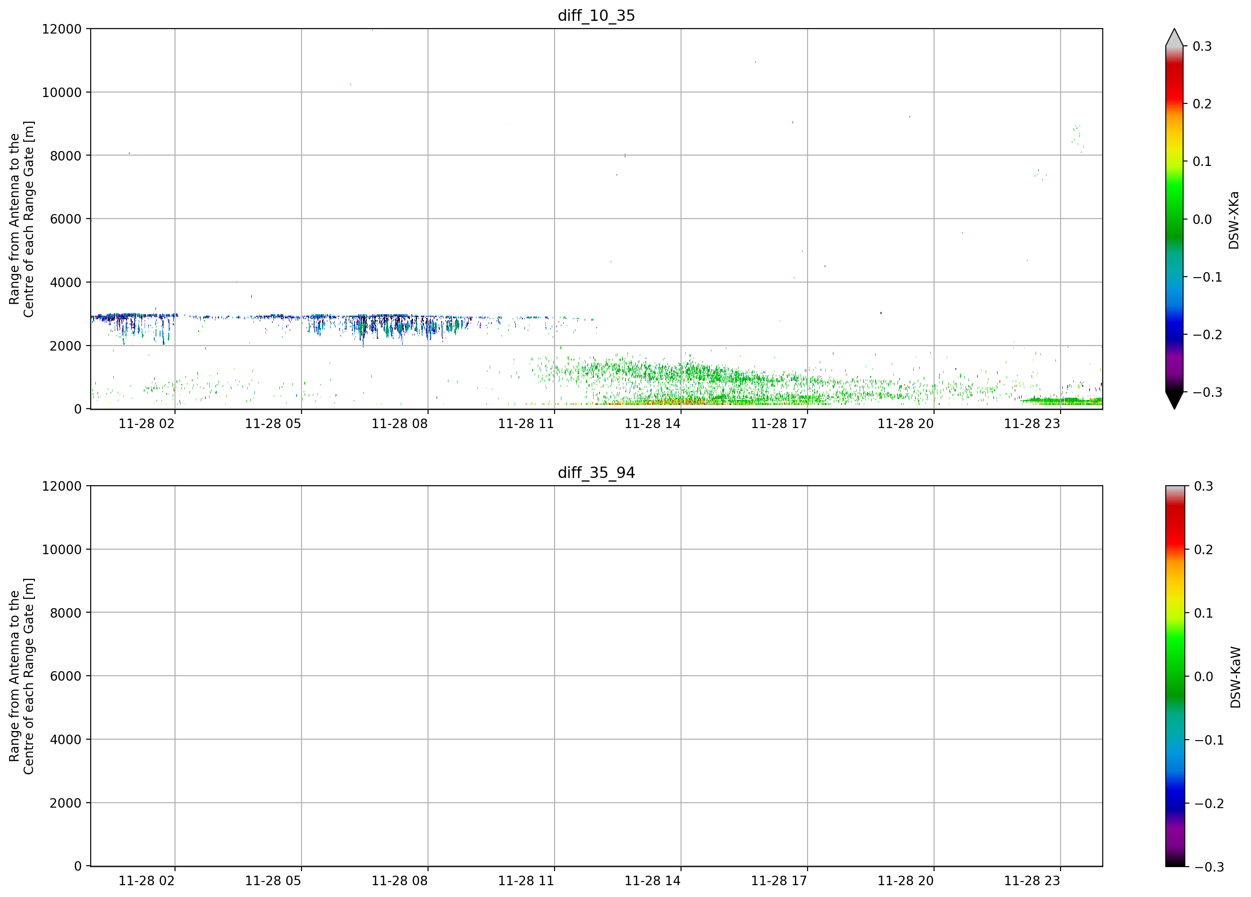Click y-tick '12000' on the diff_10_35 plot
The width and height of the screenshot is (1251, 897).
point(62,29)
